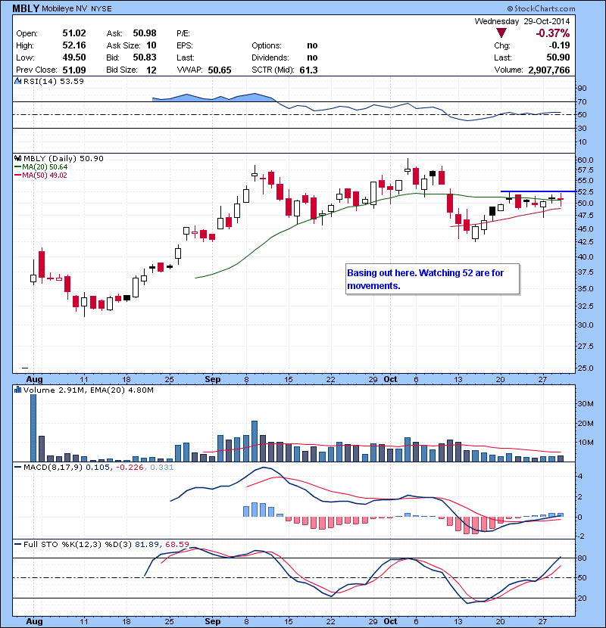This screenshot has height=628, width=606.
Task: Click the -0.37% percent change value
Action: tap(553, 33)
